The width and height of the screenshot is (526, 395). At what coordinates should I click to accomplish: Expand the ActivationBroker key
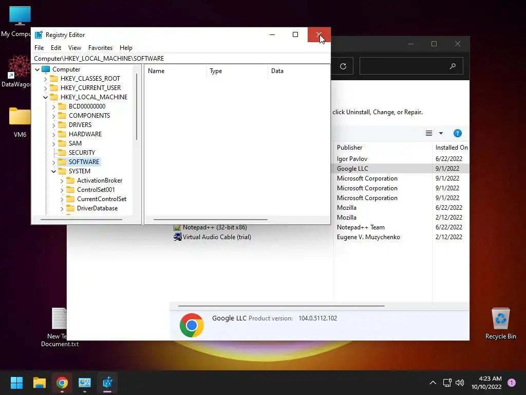point(62,181)
